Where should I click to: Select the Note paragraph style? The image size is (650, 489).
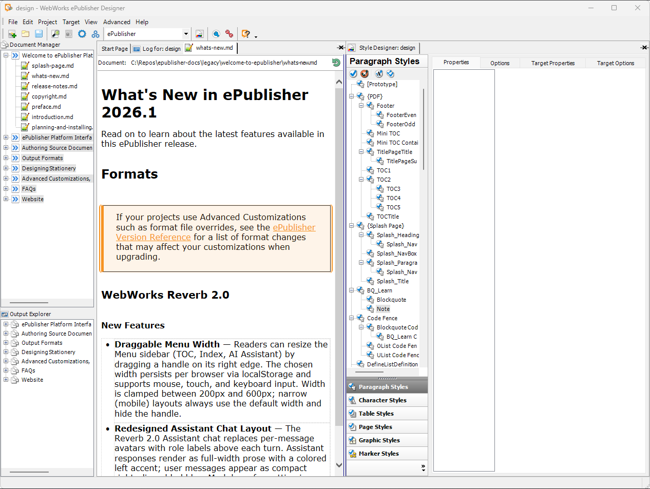[x=383, y=309]
